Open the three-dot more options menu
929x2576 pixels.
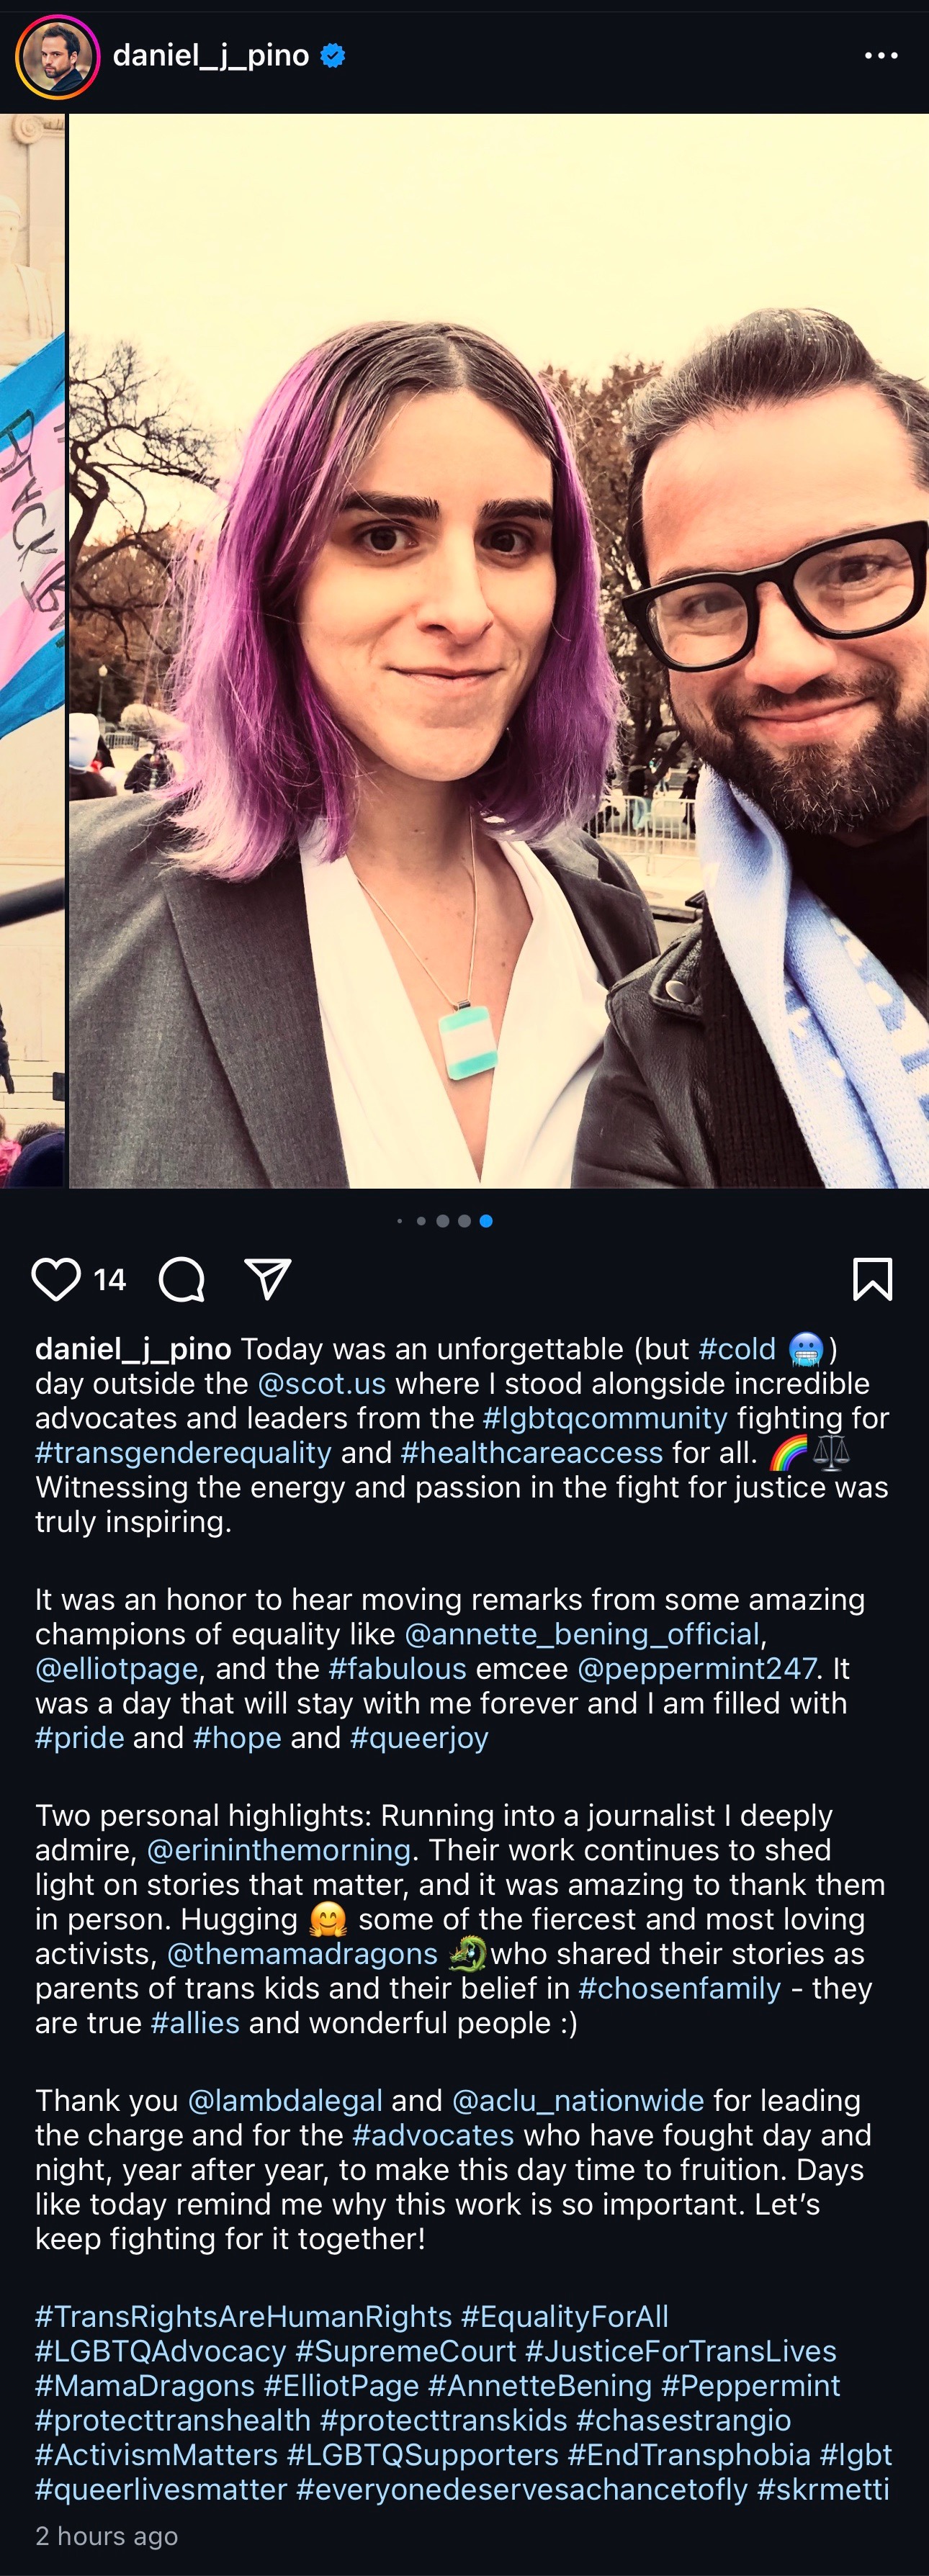(881, 56)
